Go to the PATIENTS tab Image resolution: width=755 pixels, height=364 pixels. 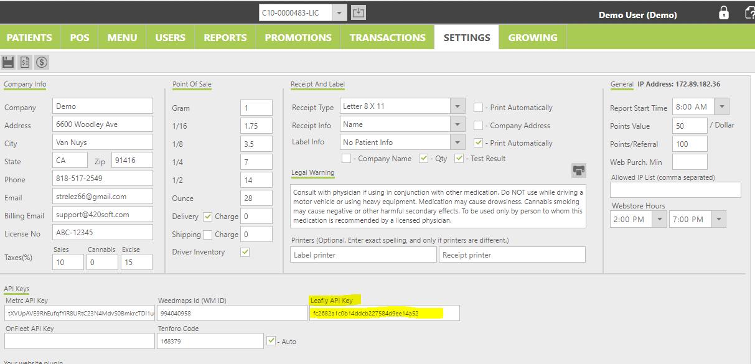[x=29, y=37]
